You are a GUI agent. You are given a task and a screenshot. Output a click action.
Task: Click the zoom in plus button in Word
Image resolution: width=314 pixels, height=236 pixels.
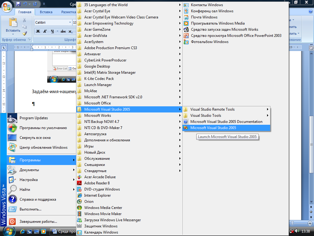310,223
